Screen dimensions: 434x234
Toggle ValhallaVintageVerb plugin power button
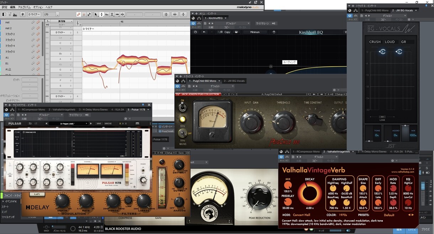click(281, 157)
